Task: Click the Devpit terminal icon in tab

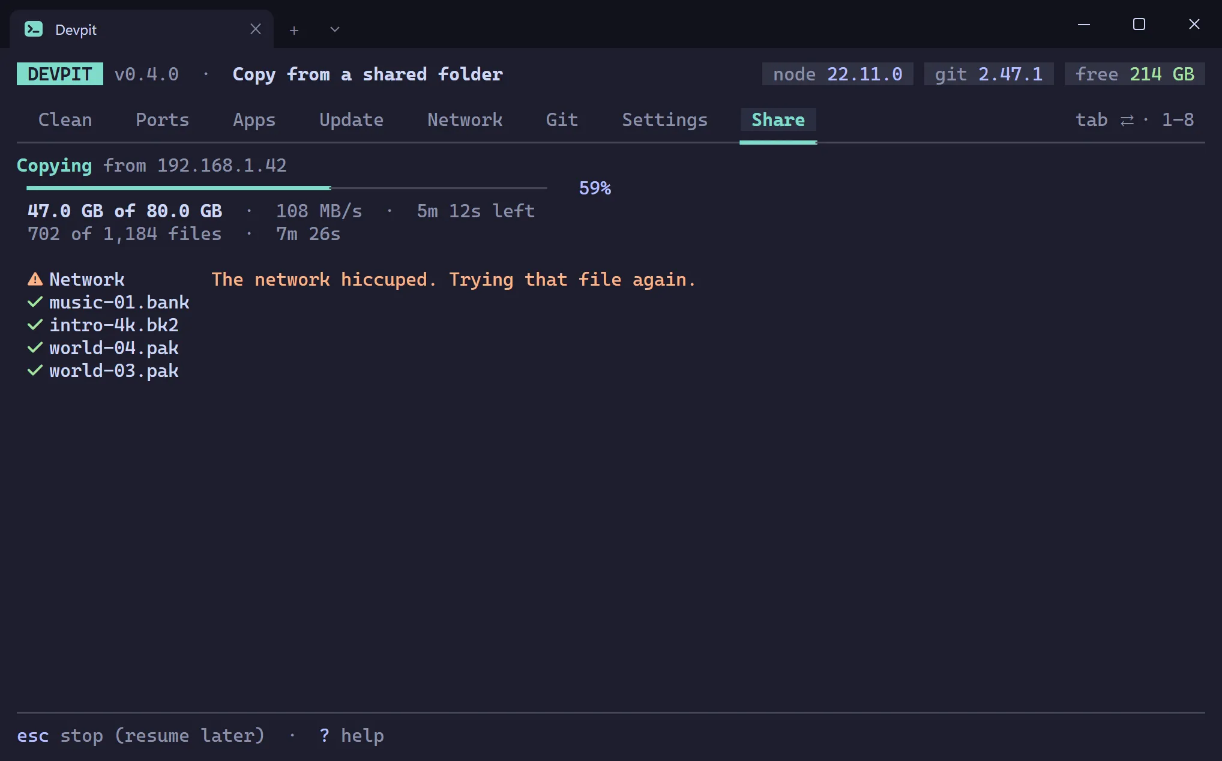Action: click(34, 29)
